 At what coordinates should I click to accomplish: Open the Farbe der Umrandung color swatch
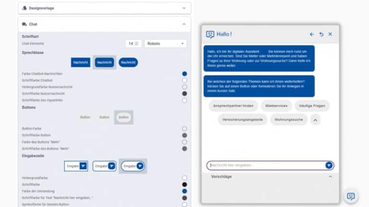click(x=184, y=191)
